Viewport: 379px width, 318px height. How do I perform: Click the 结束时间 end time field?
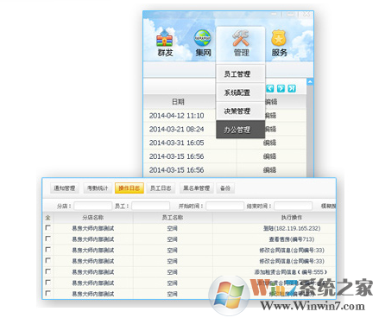point(293,206)
